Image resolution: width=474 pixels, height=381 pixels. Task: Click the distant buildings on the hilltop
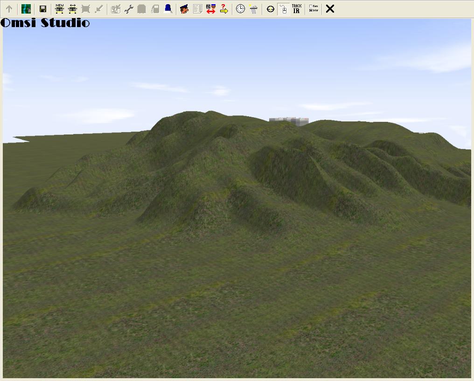(x=289, y=121)
